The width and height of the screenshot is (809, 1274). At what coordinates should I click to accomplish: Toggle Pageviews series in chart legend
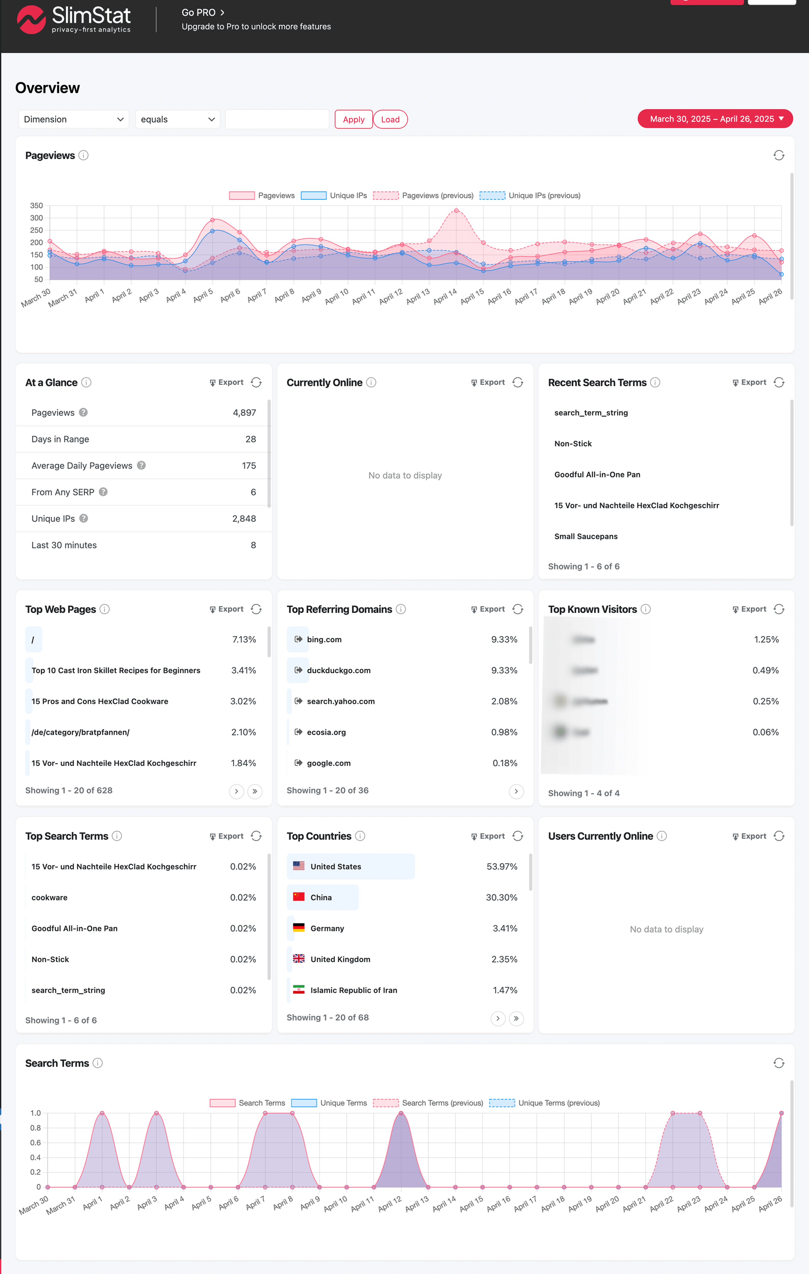point(262,196)
